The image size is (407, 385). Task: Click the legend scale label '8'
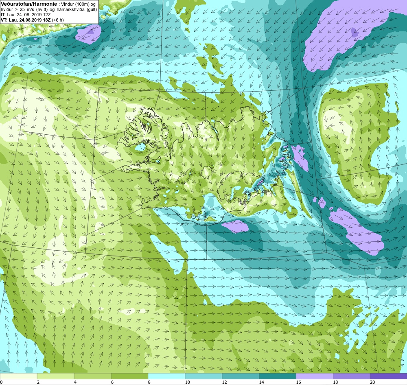[149, 382]
